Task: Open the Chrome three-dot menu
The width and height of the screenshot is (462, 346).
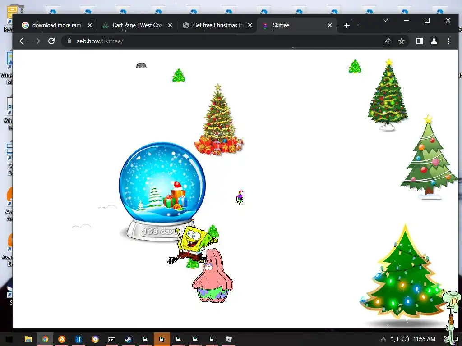Action: click(x=448, y=41)
